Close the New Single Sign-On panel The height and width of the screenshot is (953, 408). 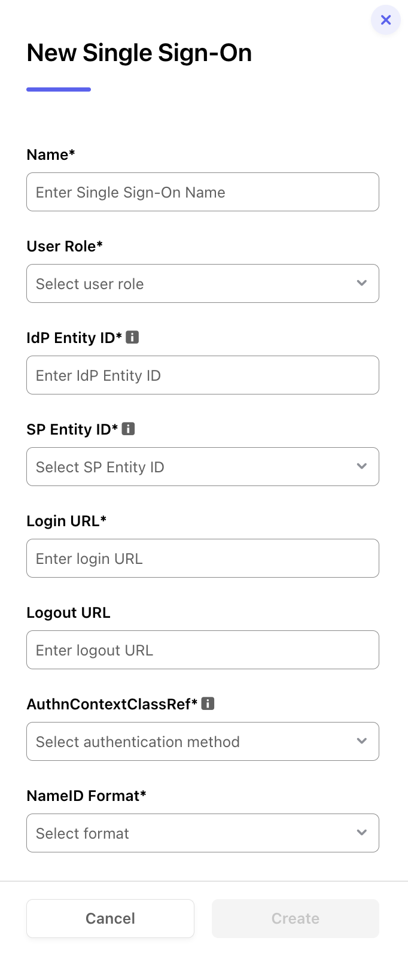(386, 20)
